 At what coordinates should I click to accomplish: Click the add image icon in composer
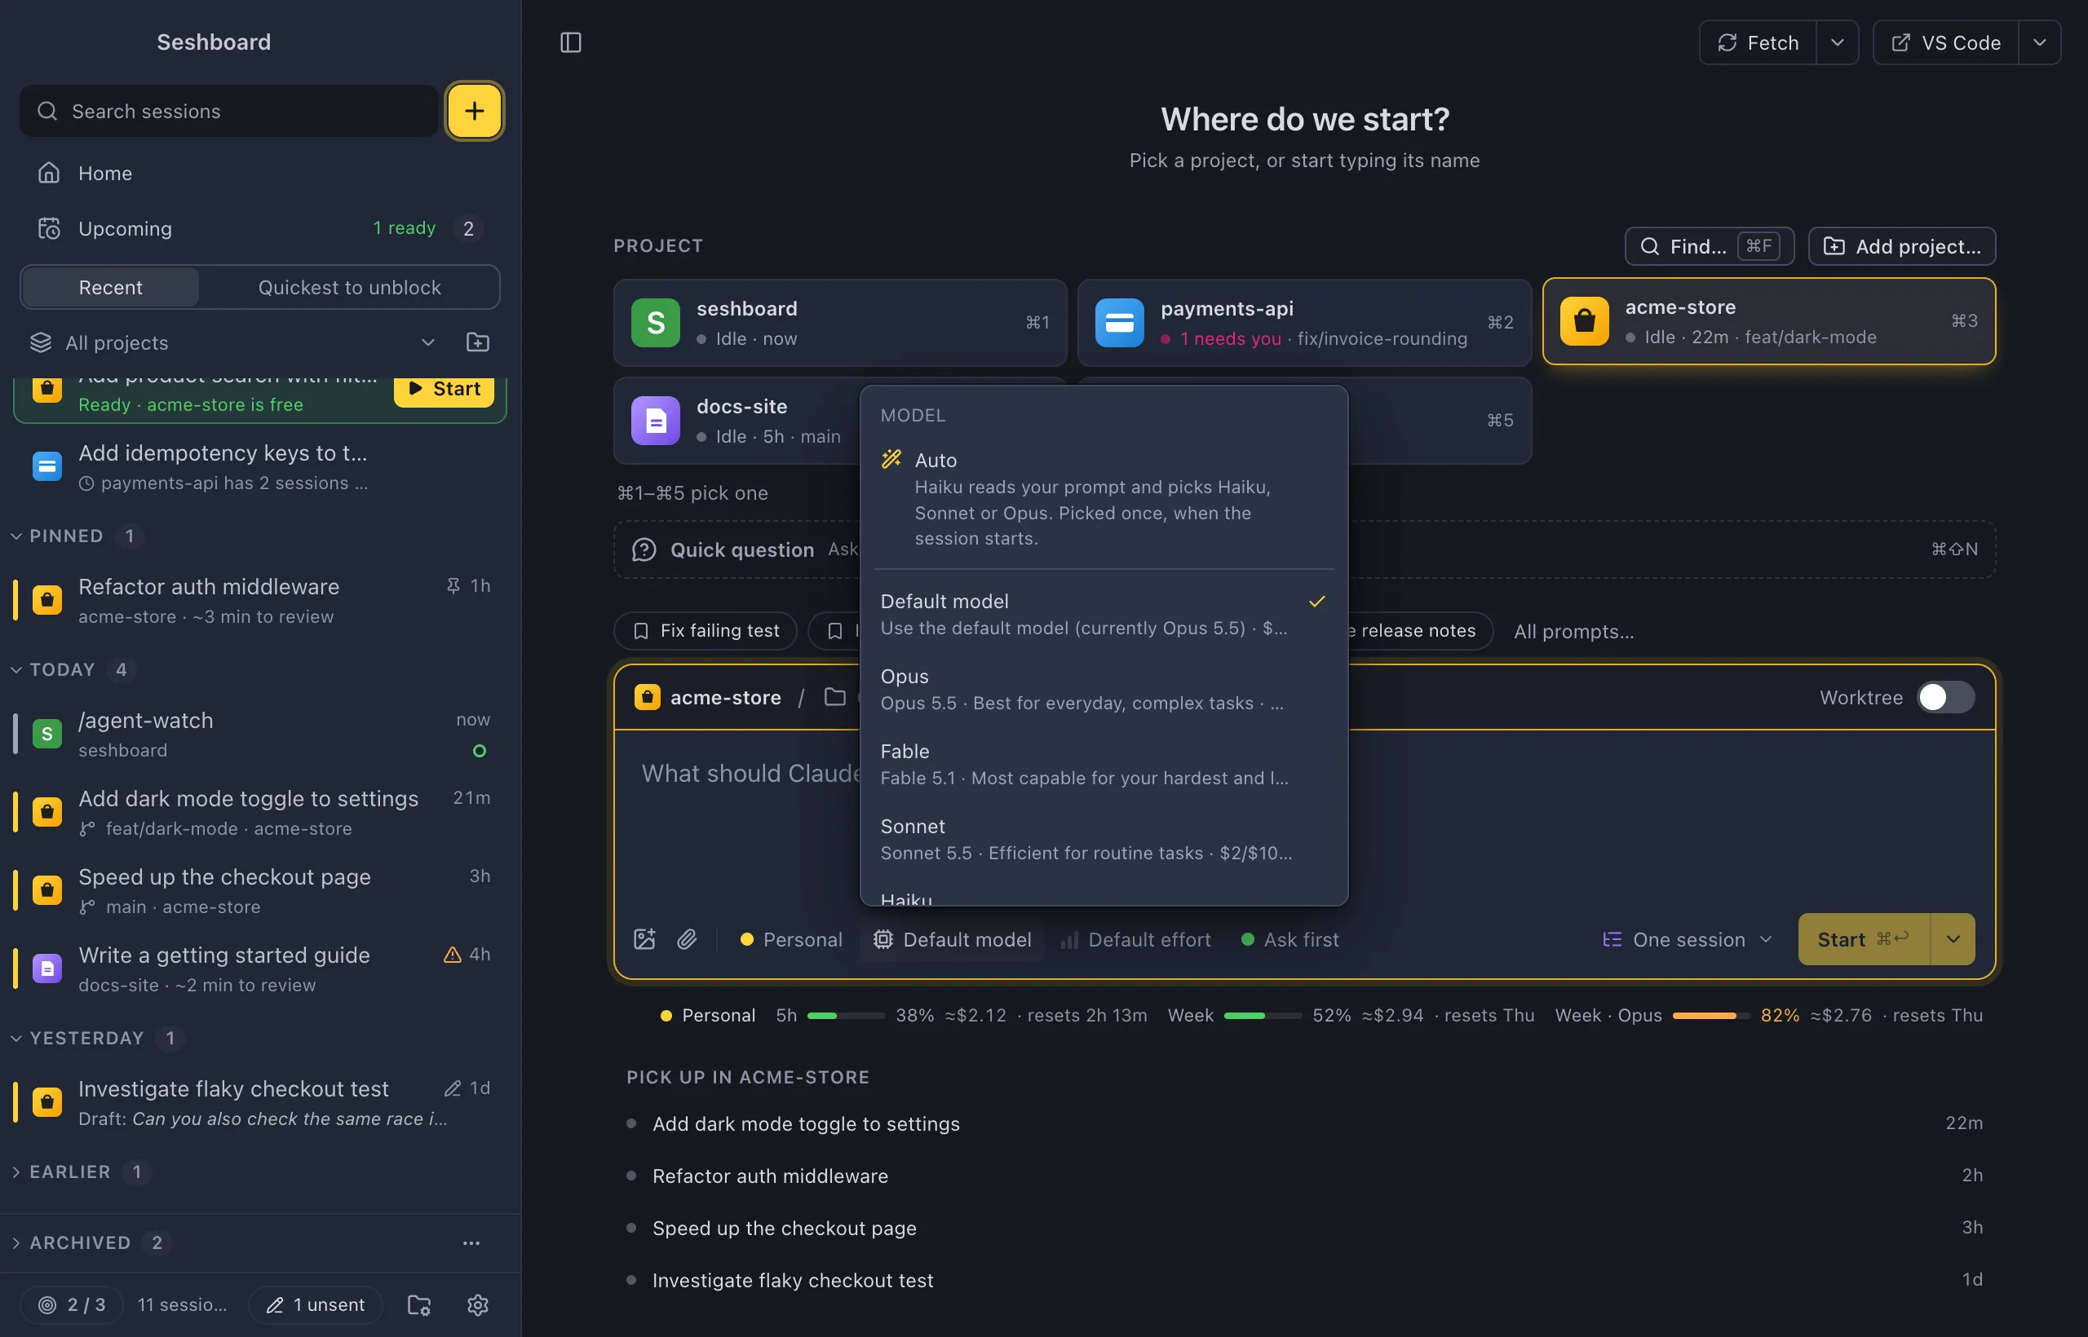644,939
